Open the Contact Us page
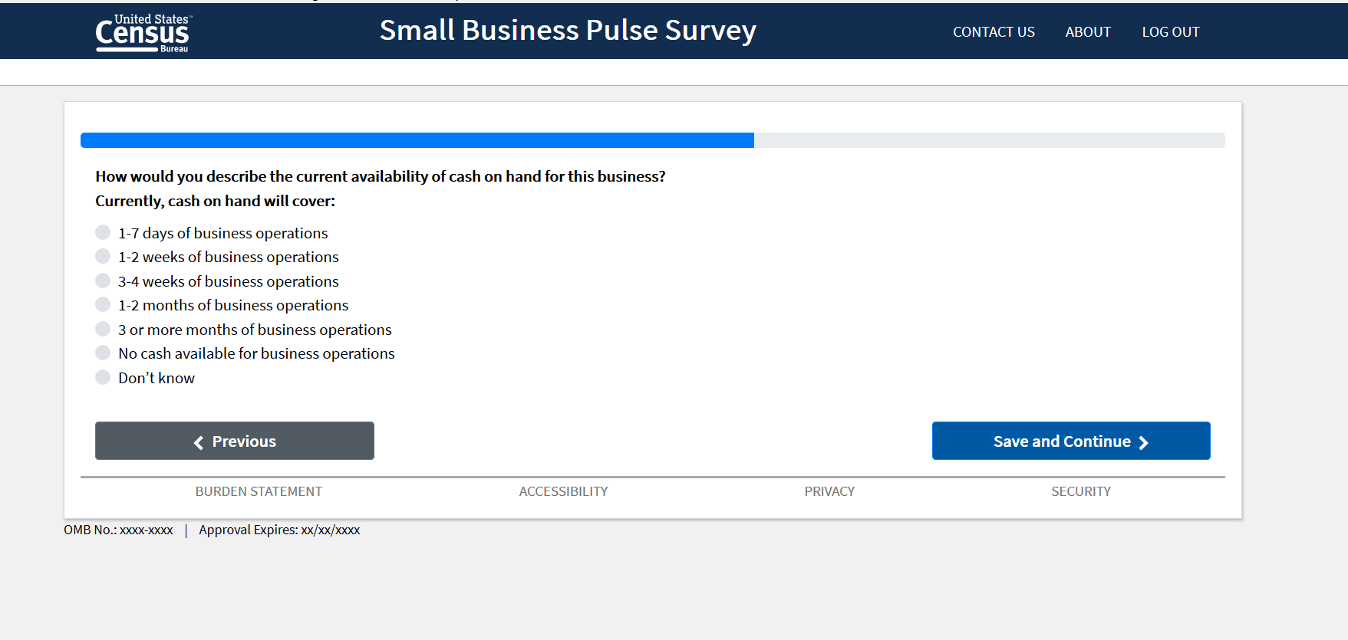 point(994,32)
